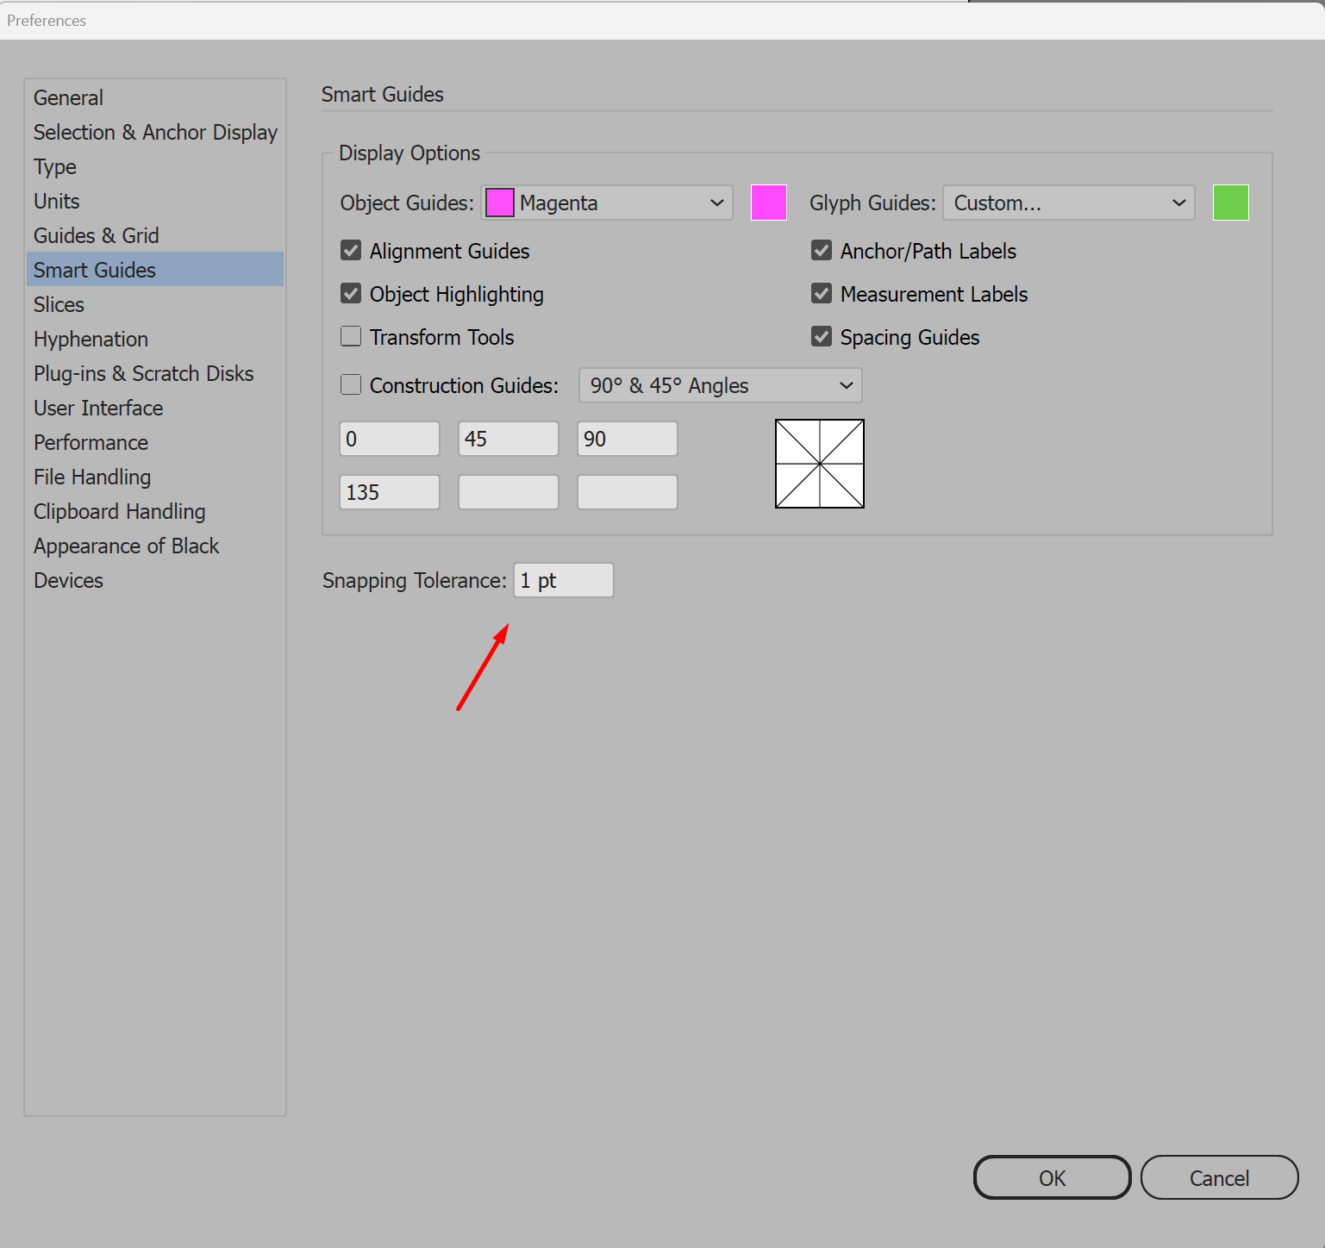Disable Spacing Guides
The height and width of the screenshot is (1248, 1325).
click(822, 336)
